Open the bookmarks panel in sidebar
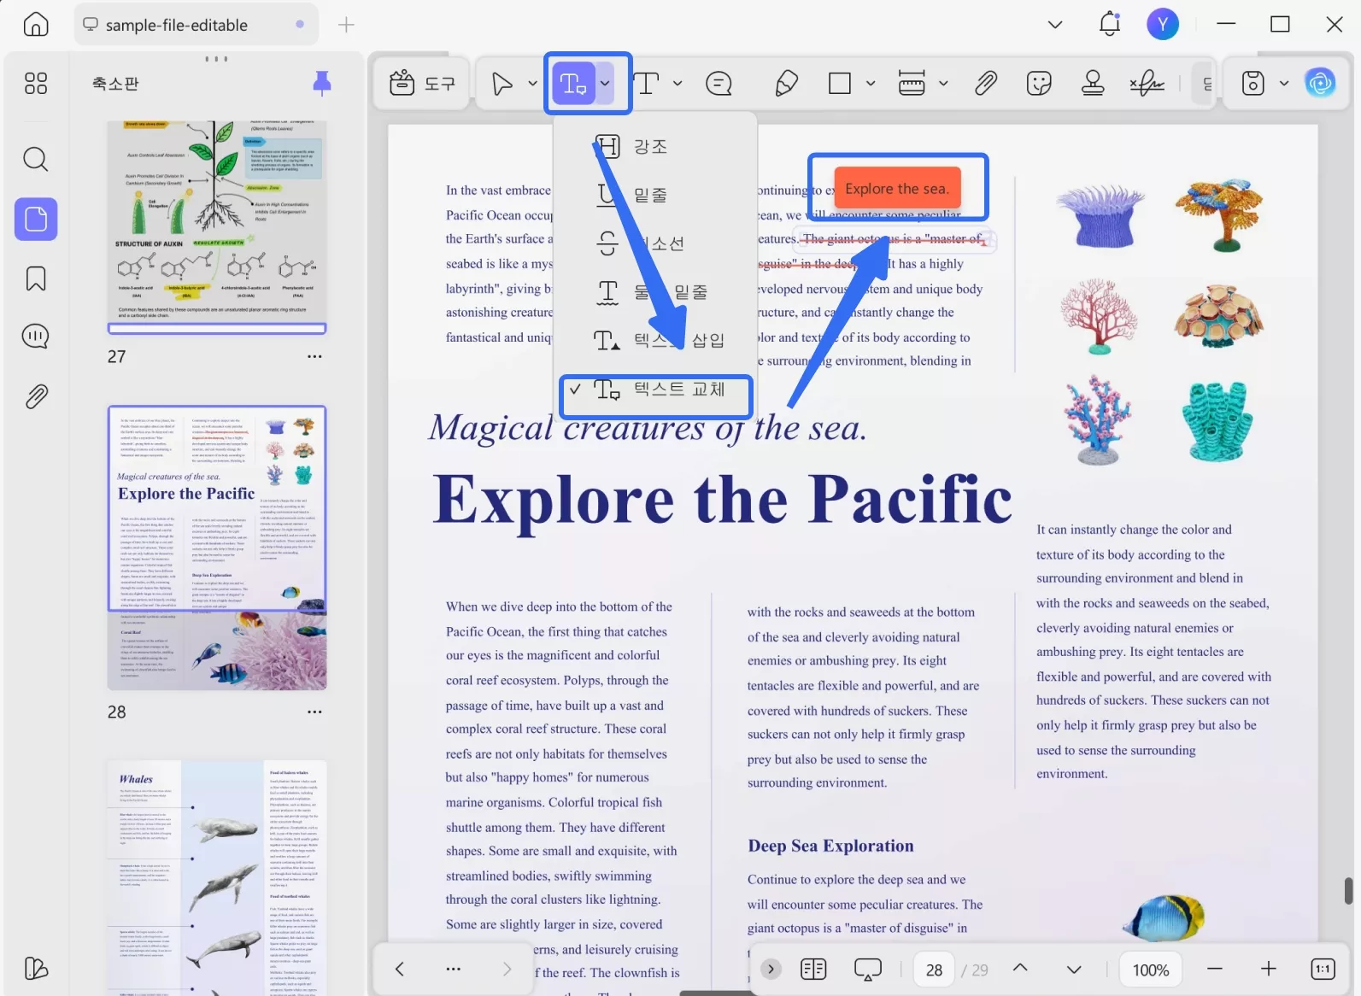This screenshot has width=1361, height=996. [x=36, y=278]
